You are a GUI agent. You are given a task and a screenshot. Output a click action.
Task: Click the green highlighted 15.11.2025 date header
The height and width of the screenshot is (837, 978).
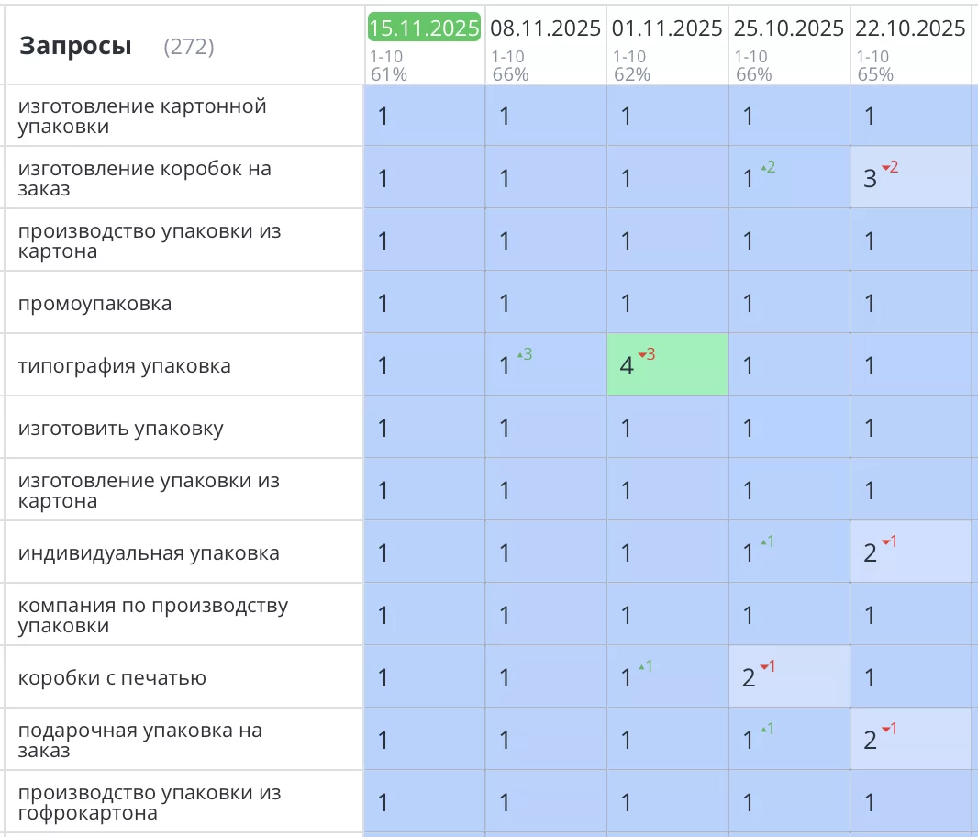(x=424, y=28)
